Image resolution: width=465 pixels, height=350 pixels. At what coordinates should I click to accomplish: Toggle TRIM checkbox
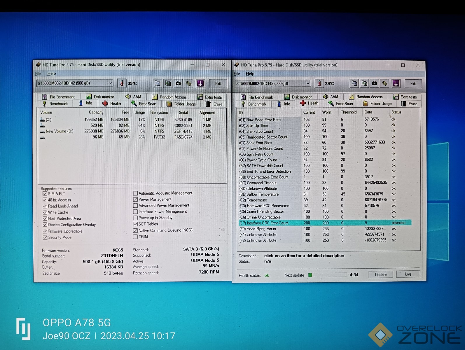pos(135,237)
